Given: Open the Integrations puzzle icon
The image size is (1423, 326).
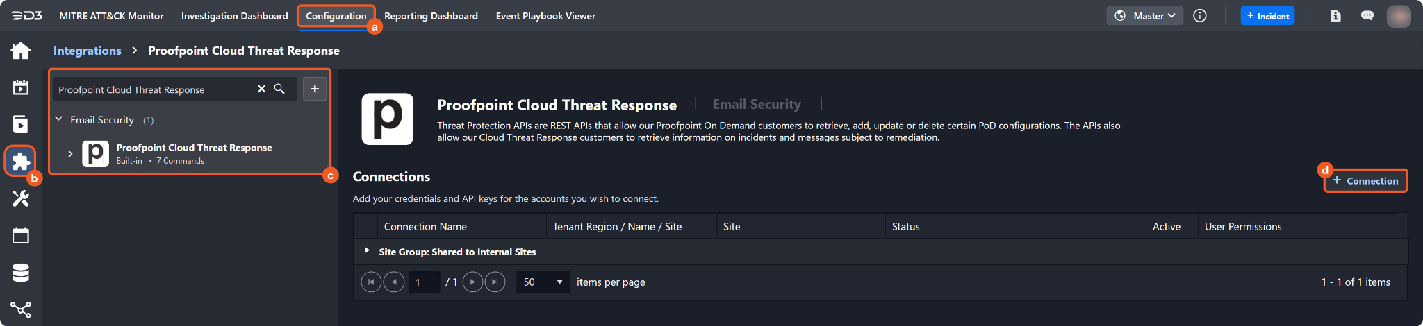Looking at the screenshot, I should tap(21, 161).
